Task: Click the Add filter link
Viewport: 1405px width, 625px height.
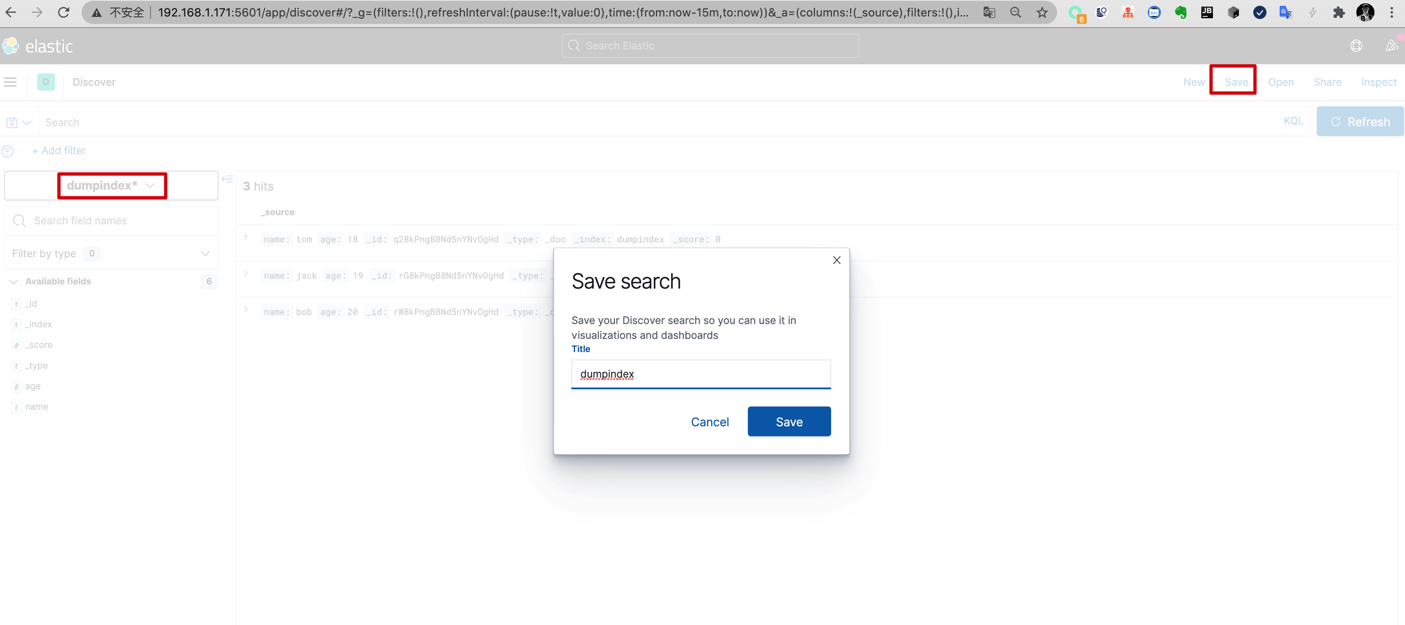Action: tap(59, 151)
